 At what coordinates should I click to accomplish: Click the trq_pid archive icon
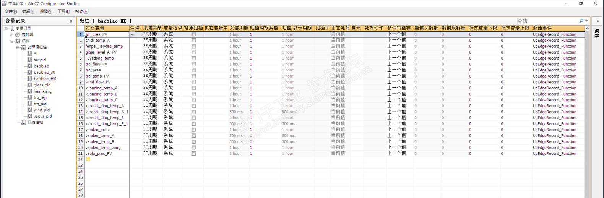[29, 104]
